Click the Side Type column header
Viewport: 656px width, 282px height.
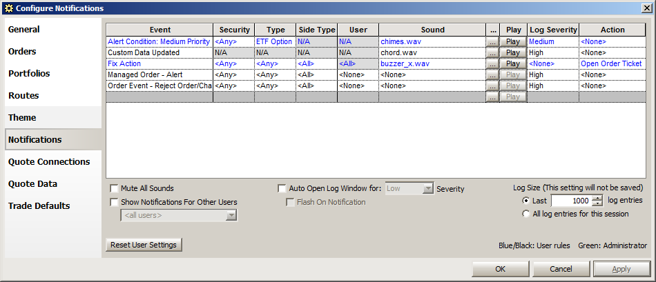coord(317,30)
